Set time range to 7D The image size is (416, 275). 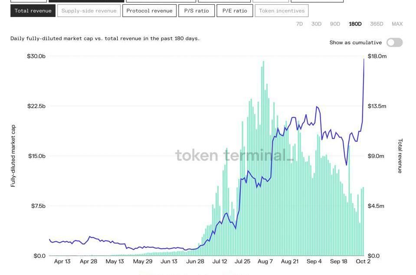[x=299, y=24]
